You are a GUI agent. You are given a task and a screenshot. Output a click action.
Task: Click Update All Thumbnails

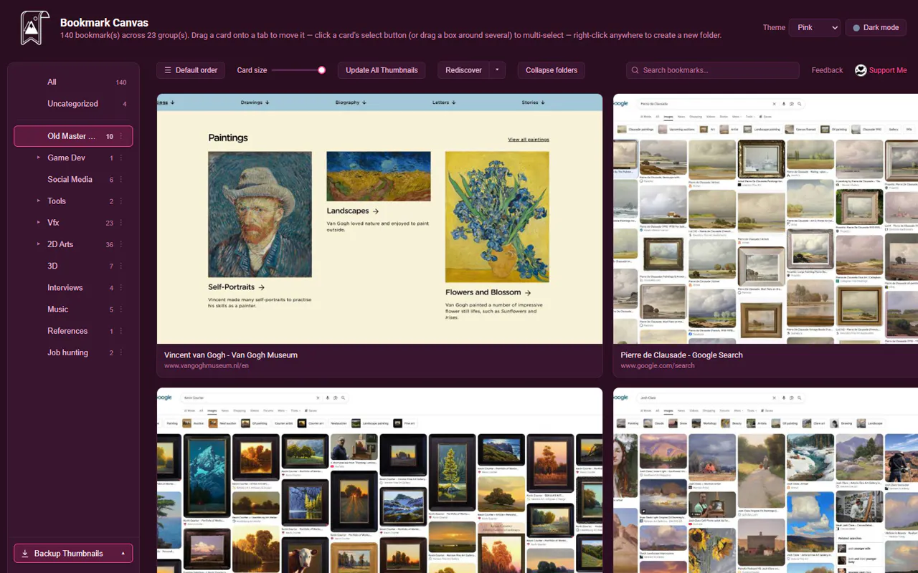pos(382,70)
